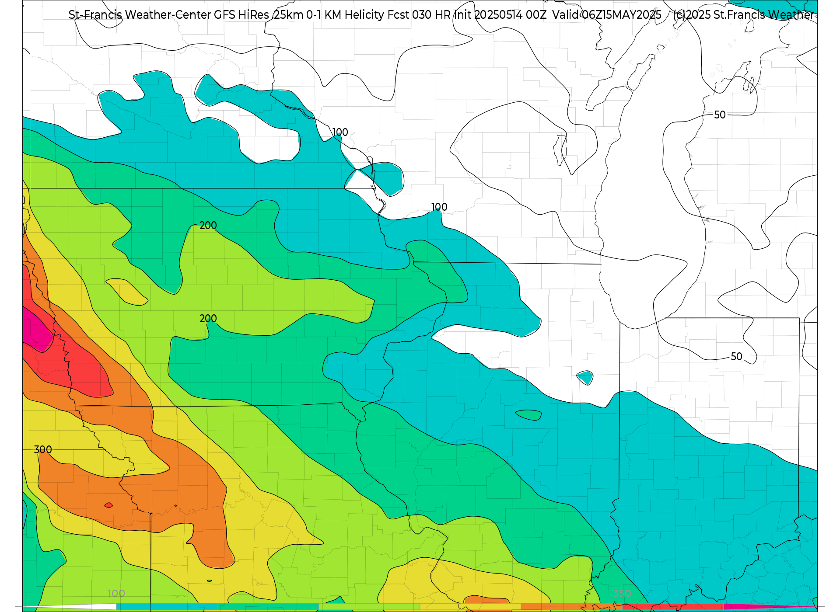Click the upper 50 contour label
The height and width of the screenshot is (612, 840).
(720, 115)
